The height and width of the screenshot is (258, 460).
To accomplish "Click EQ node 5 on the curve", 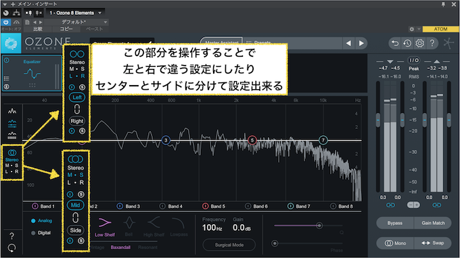I will (x=252, y=140).
